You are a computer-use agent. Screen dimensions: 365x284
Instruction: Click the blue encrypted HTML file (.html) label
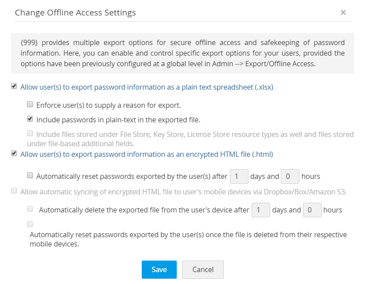(x=147, y=154)
